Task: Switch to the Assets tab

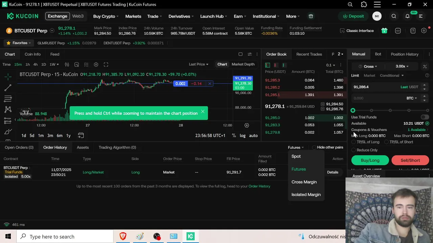Action: click(x=83, y=147)
